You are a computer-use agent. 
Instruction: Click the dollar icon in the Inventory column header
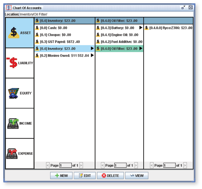pos(37,20)
